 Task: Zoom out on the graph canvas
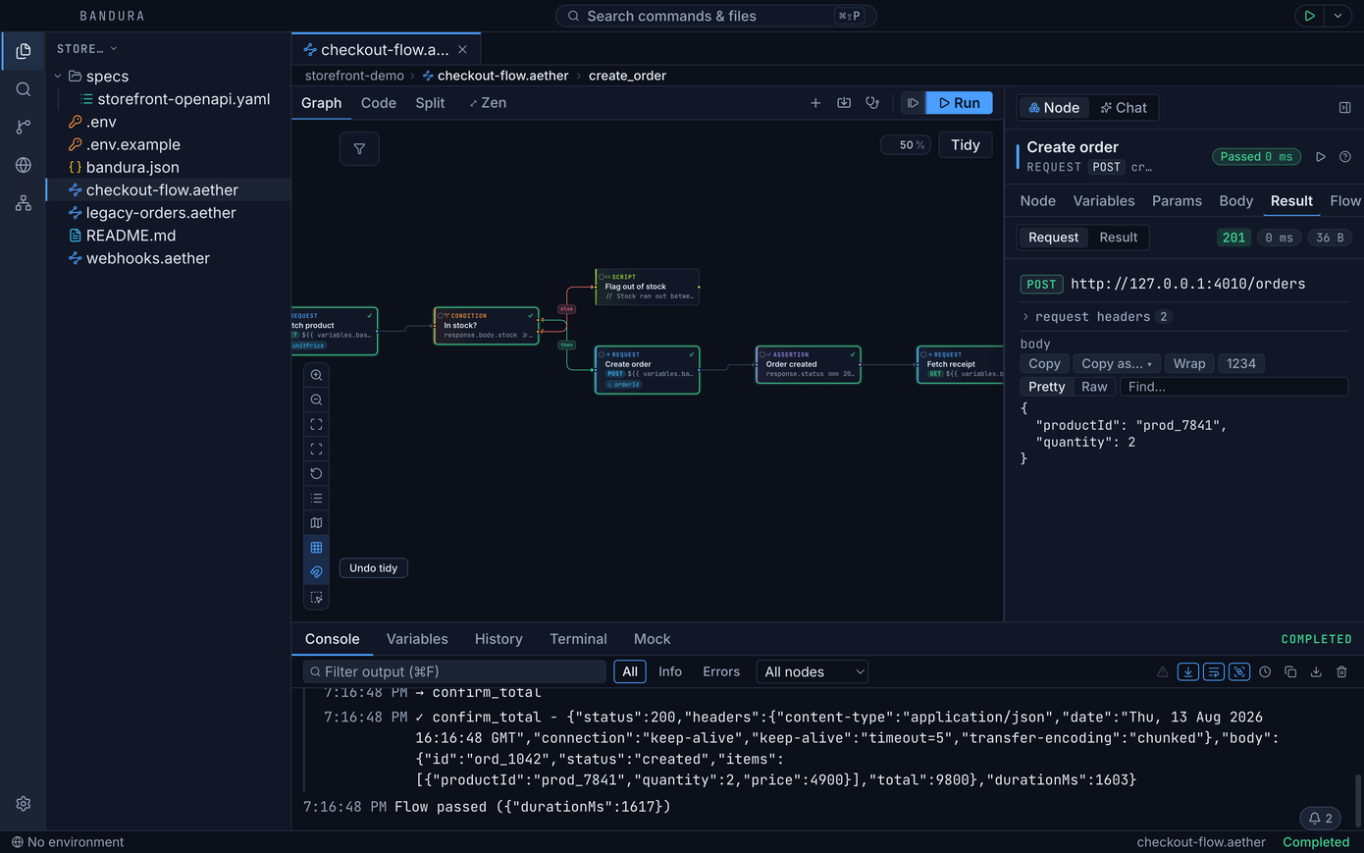[x=316, y=400]
